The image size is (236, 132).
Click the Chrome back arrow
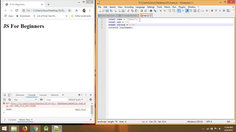pos(6,11)
